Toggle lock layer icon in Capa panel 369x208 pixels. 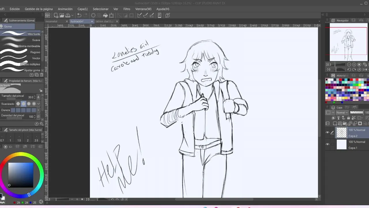pos(348,118)
